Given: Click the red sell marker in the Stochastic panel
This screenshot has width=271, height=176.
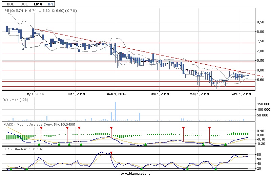Looking at the screenshot, I should point(111,153).
